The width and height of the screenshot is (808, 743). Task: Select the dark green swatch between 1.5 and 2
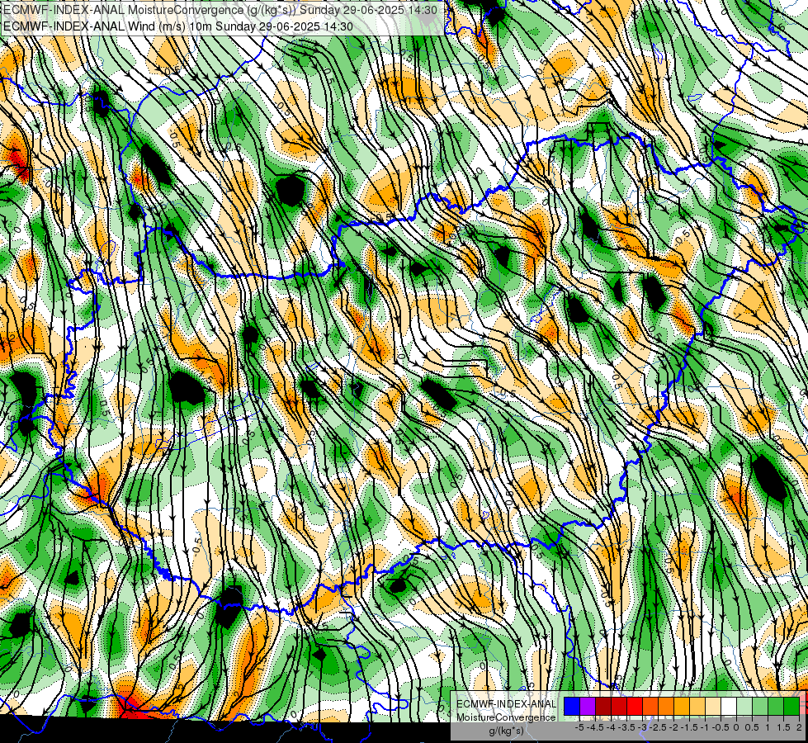tap(791, 707)
